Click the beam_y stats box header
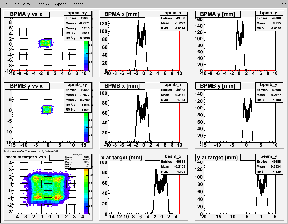The height and width of the screenshot is (224, 288). pos(269,156)
